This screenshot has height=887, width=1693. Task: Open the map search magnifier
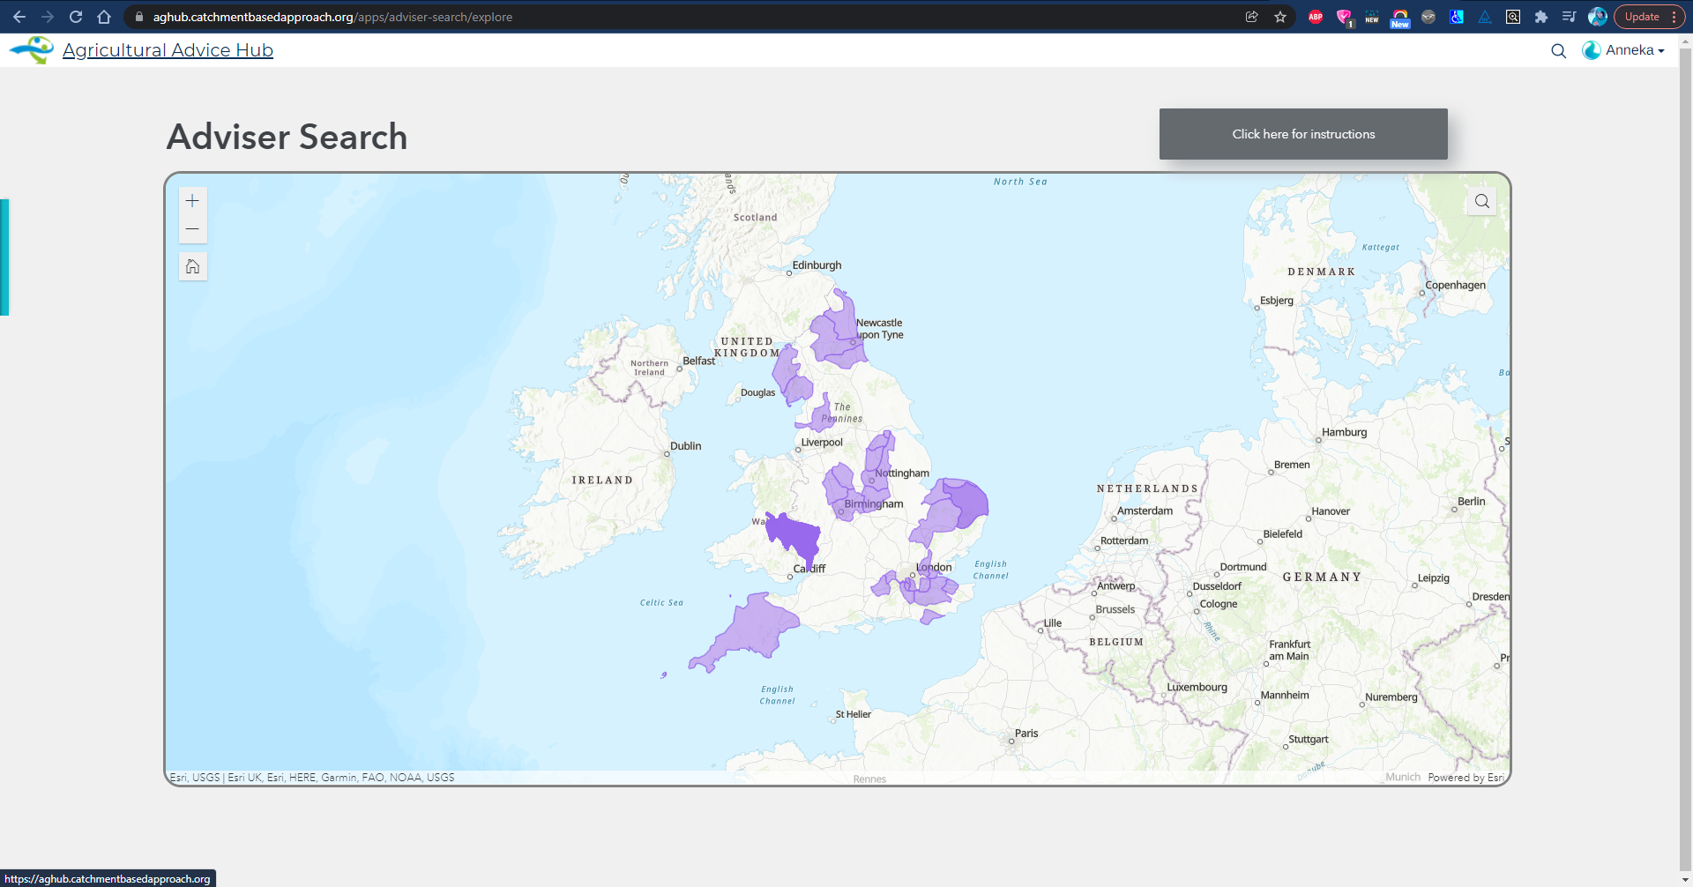tap(1482, 201)
